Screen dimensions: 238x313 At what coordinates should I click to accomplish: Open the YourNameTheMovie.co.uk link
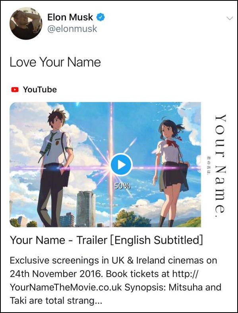coord(66,288)
